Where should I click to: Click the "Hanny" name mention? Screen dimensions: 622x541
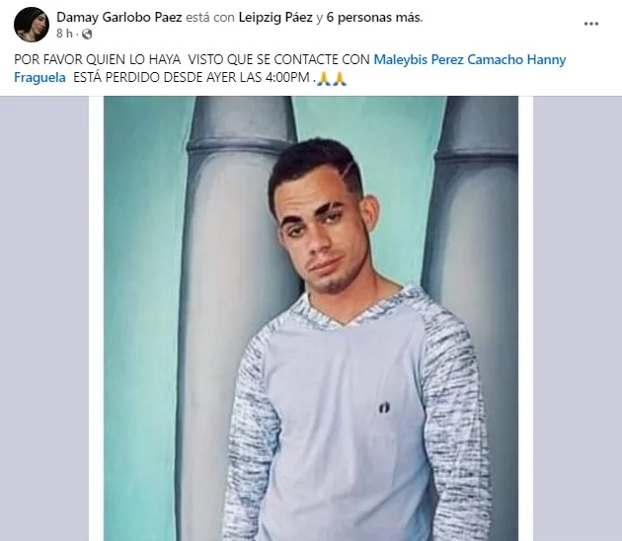pyautogui.click(x=546, y=59)
